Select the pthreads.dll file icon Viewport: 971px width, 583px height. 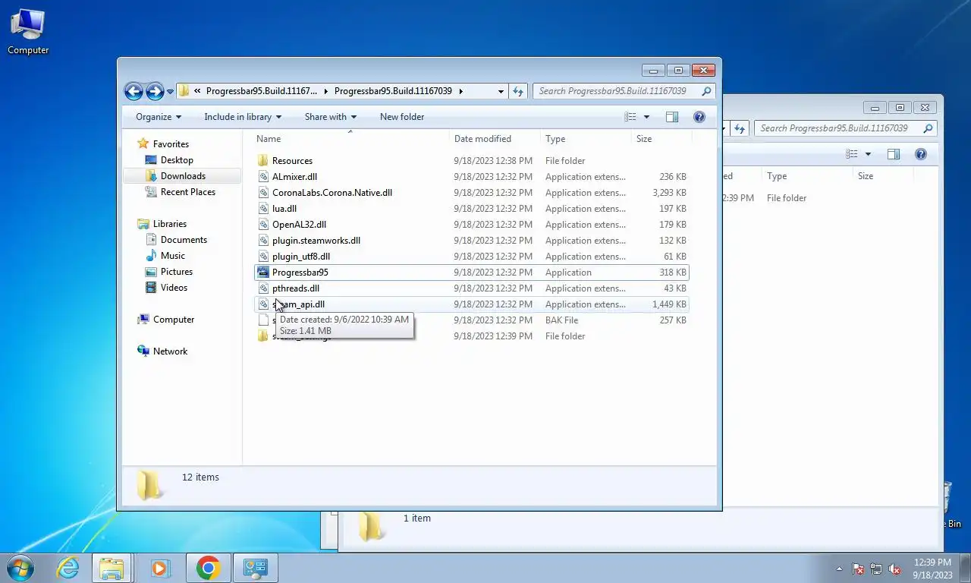(263, 288)
